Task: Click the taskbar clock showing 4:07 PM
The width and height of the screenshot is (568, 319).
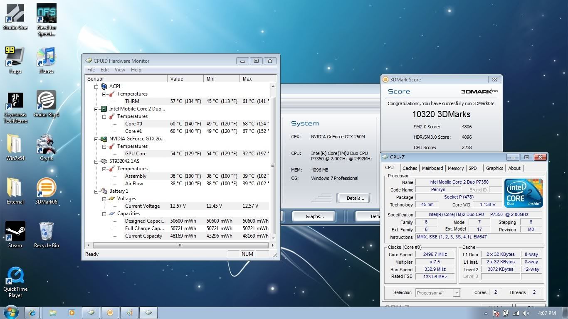Action: (547, 313)
